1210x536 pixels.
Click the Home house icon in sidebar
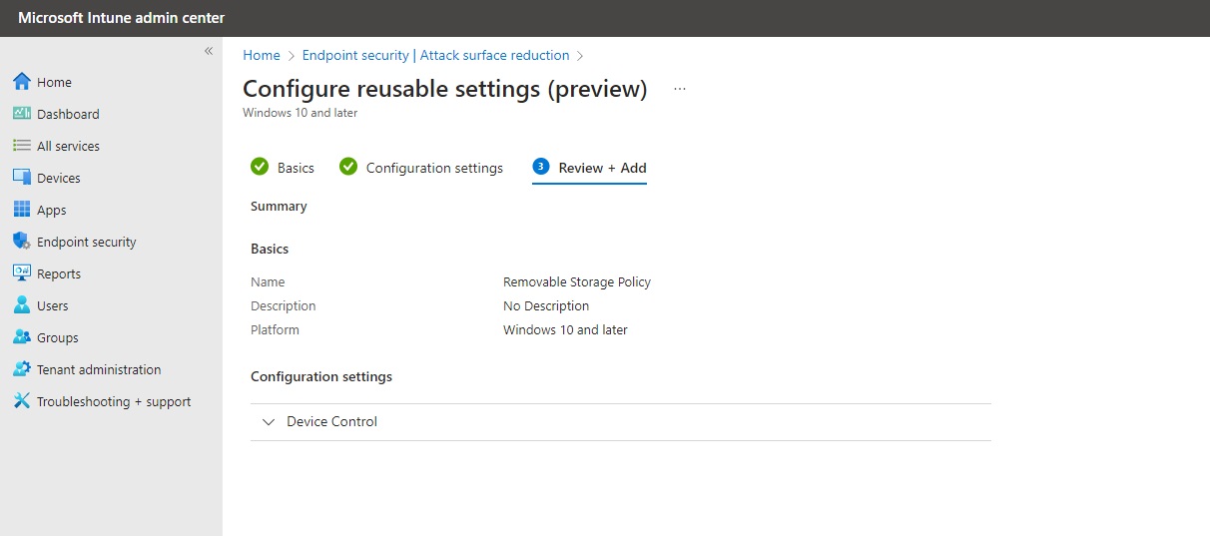(22, 82)
